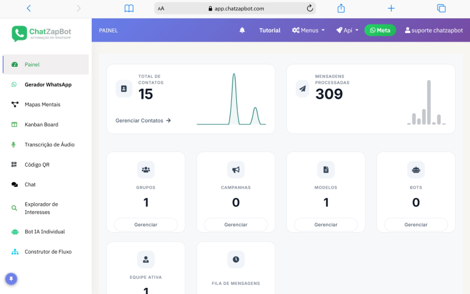The width and height of the screenshot is (470, 294).
Task: Follow the Gerenciar Contatos link
Action: click(x=143, y=121)
